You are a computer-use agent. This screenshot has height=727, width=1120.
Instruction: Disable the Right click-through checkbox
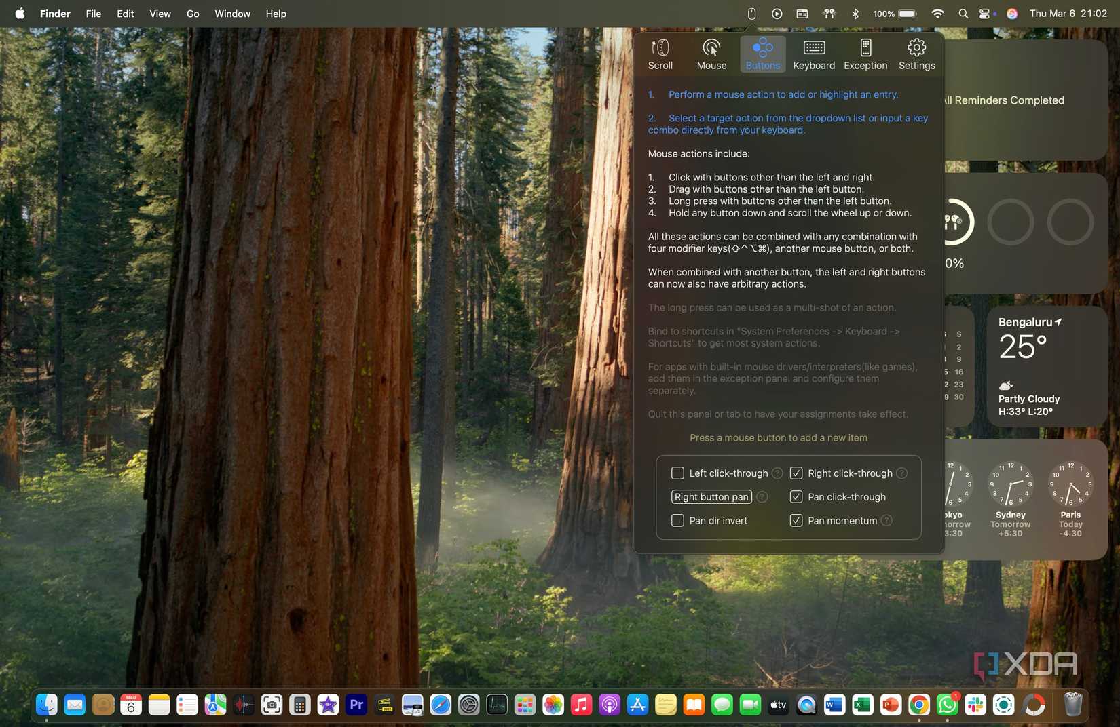pyautogui.click(x=796, y=473)
